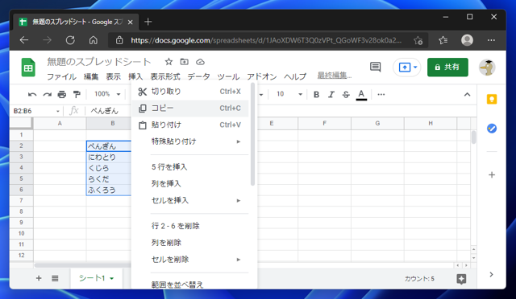Open the zoom 100% dropdown
This screenshot has height=299, width=516.
pos(107,94)
